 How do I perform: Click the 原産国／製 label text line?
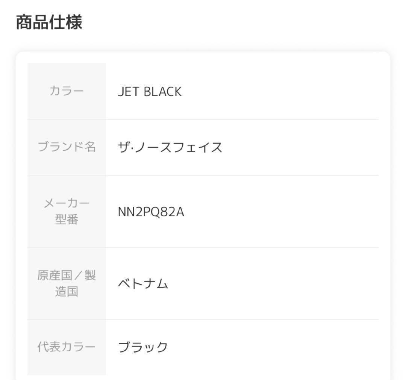67,276
